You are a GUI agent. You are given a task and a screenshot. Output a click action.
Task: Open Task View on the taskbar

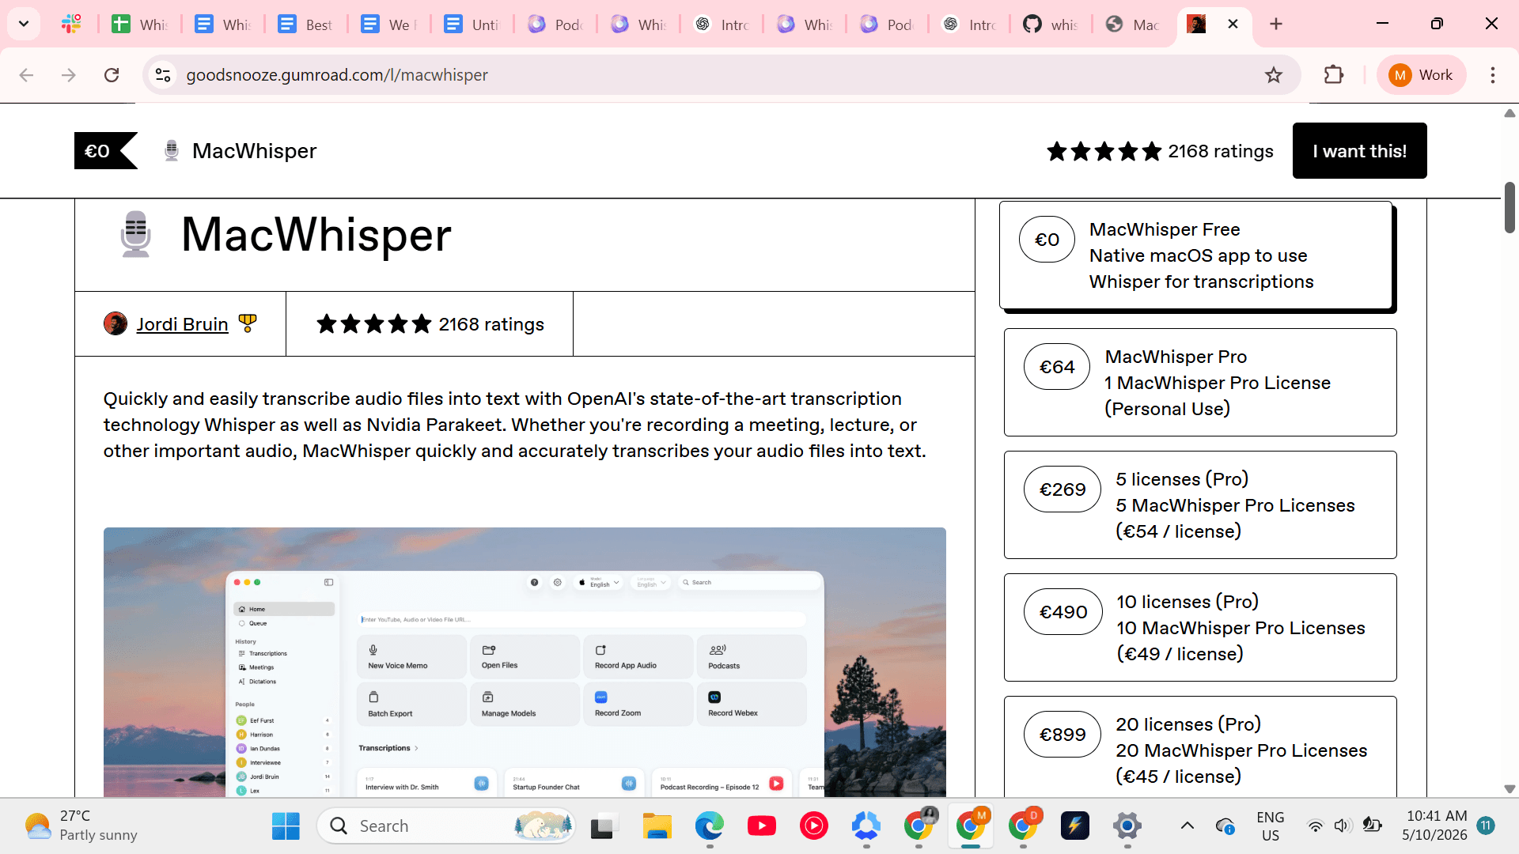[x=603, y=826]
